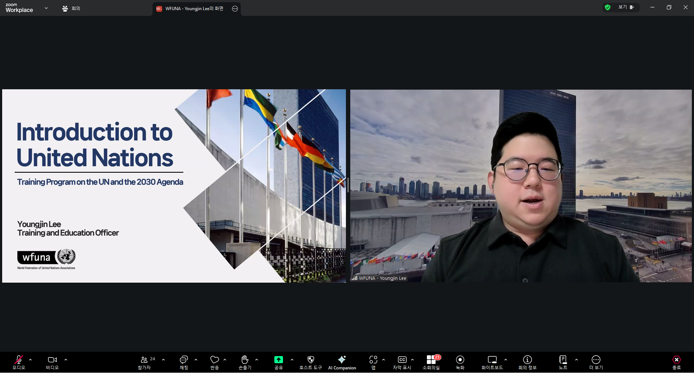Open 반응 reactions heart icon
694x373 pixels.
tap(215, 362)
